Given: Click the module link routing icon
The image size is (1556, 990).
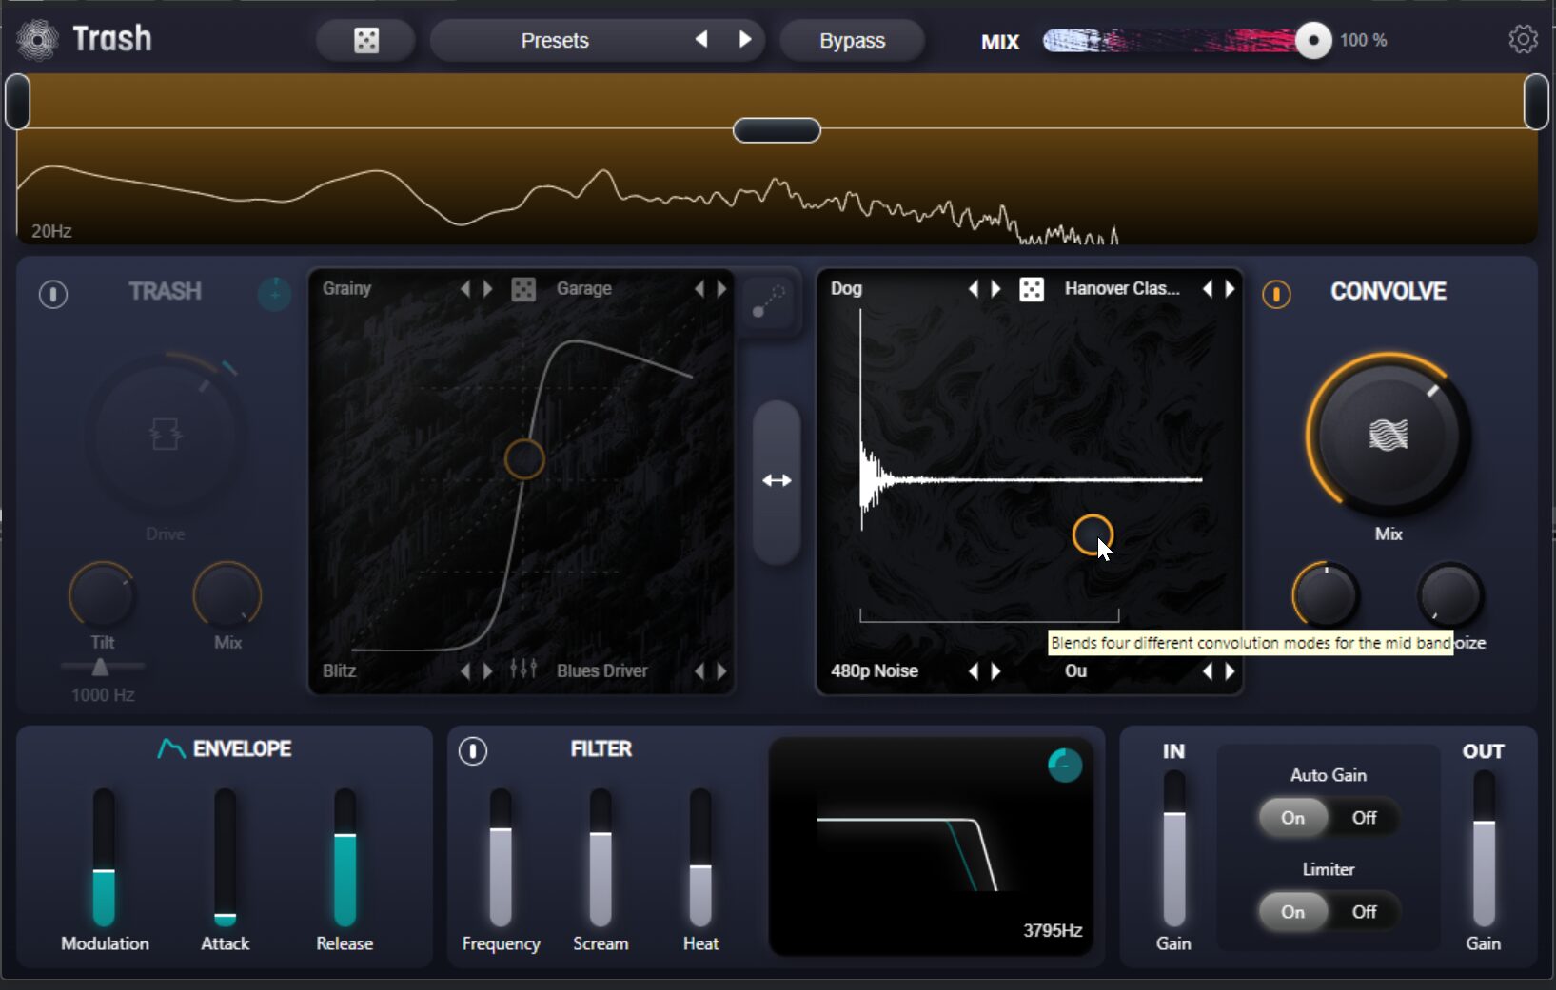Looking at the screenshot, I should coord(769,301).
